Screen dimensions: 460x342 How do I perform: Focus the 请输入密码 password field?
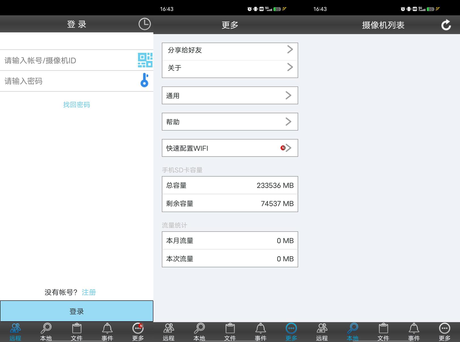coord(68,81)
